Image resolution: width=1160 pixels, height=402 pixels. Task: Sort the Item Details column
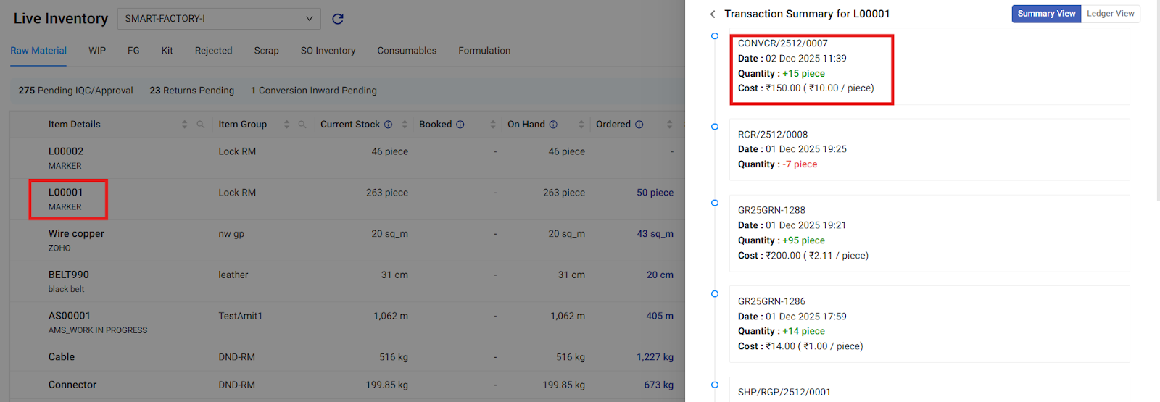(184, 125)
